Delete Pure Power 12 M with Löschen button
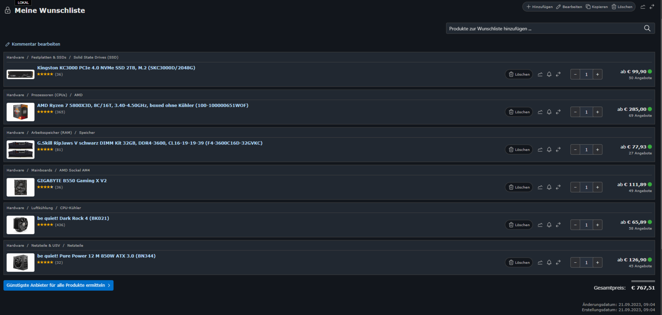662x315 pixels. click(x=519, y=263)
